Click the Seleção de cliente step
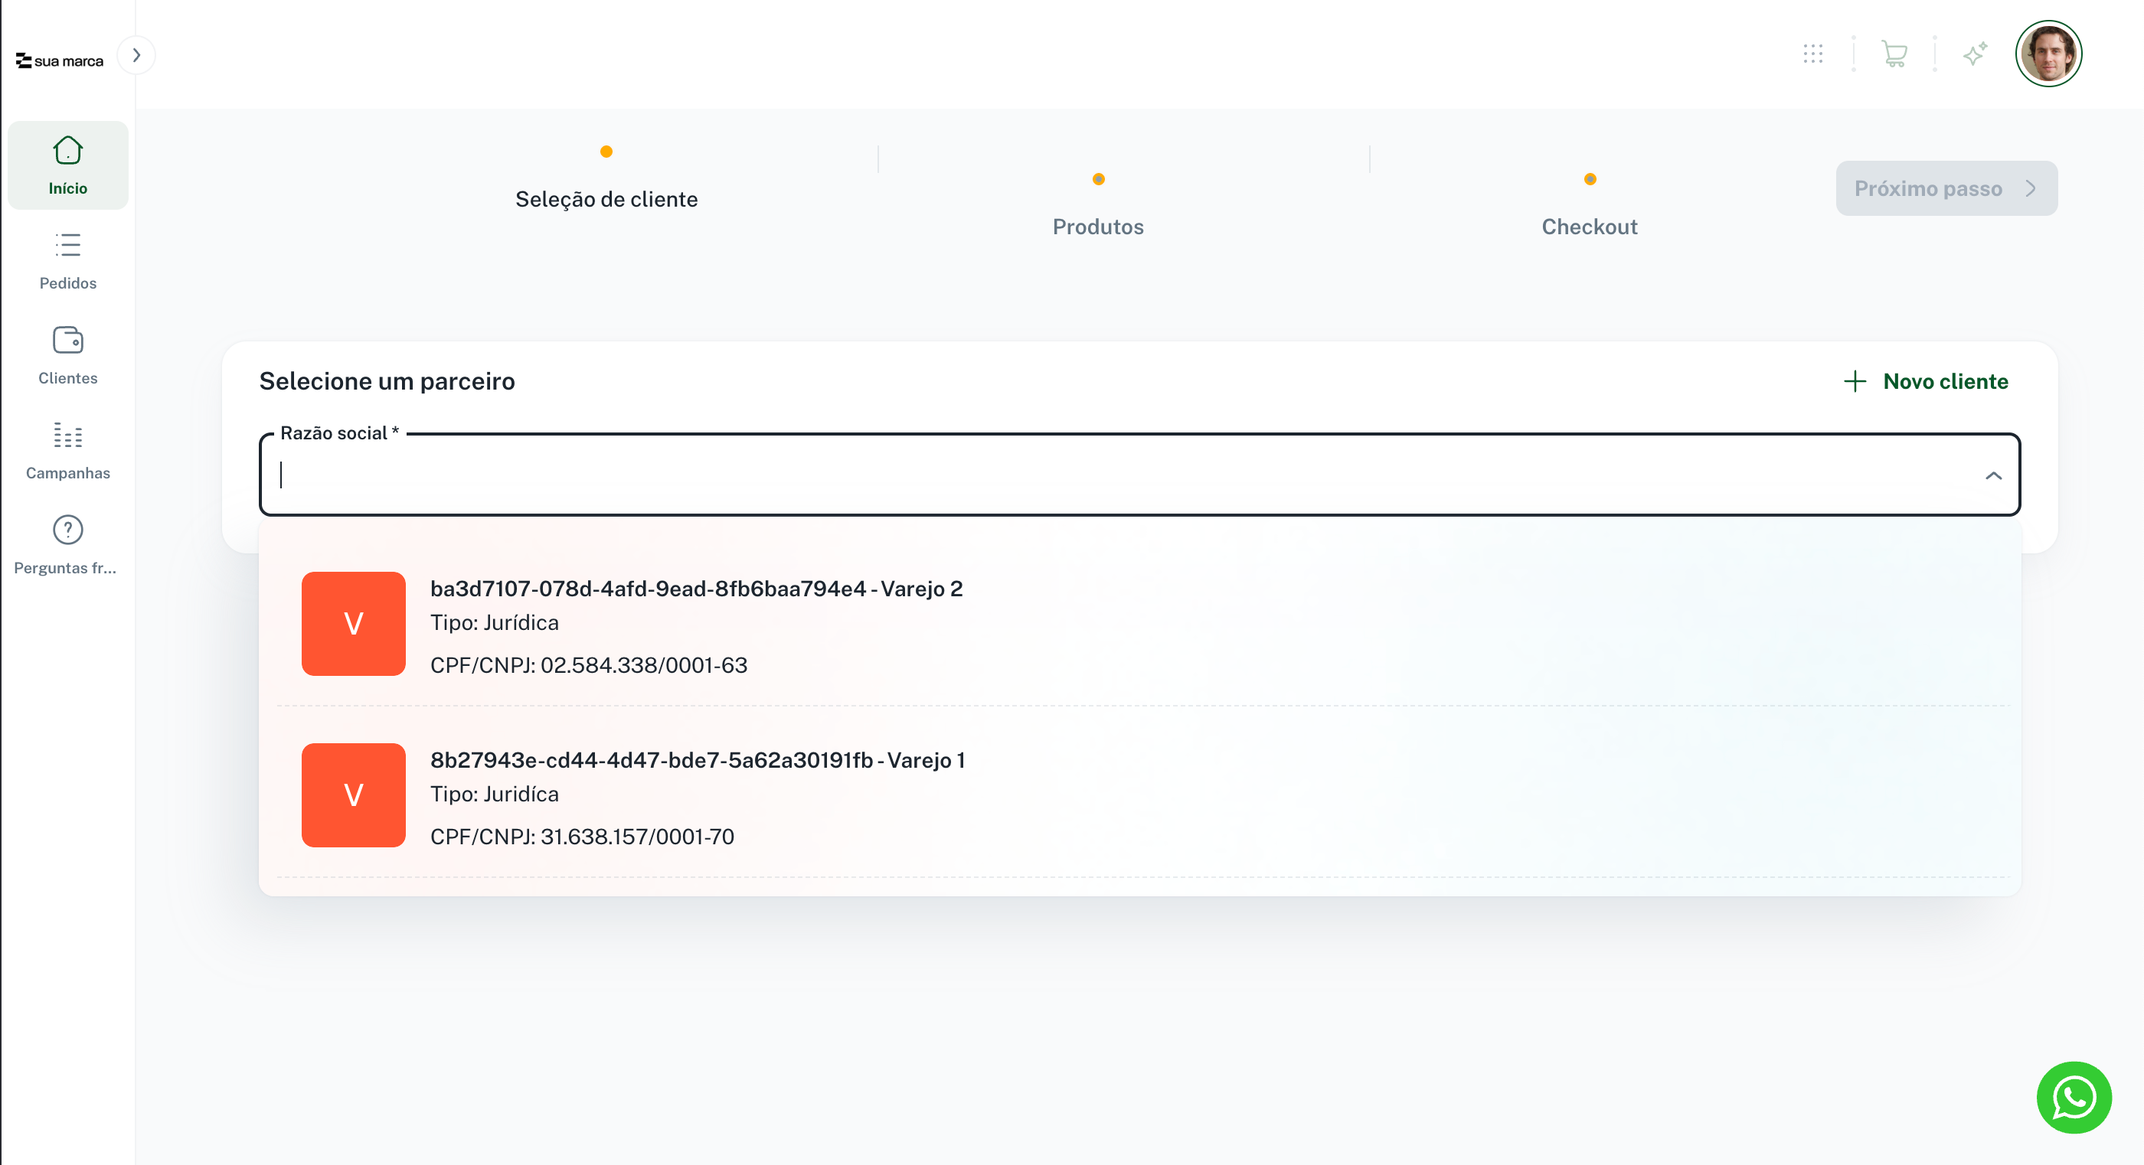Screen dimensions: 2144x1165 coord(606,199)
